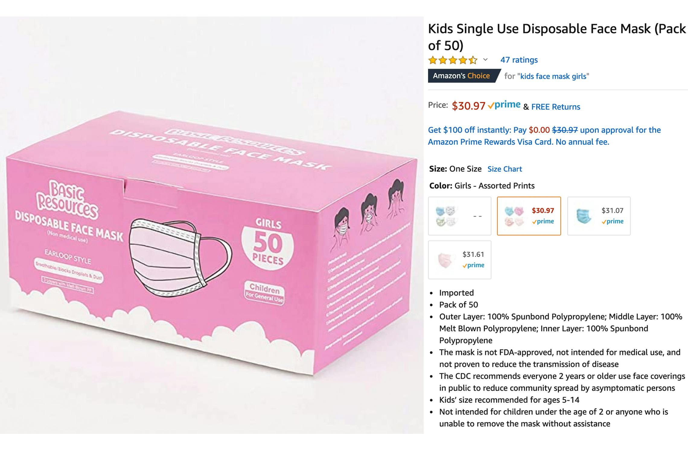The width and height of the screenshot is (688, 458).
Task: Open the "kids face mask girls" link
Action: pos(553,76)
